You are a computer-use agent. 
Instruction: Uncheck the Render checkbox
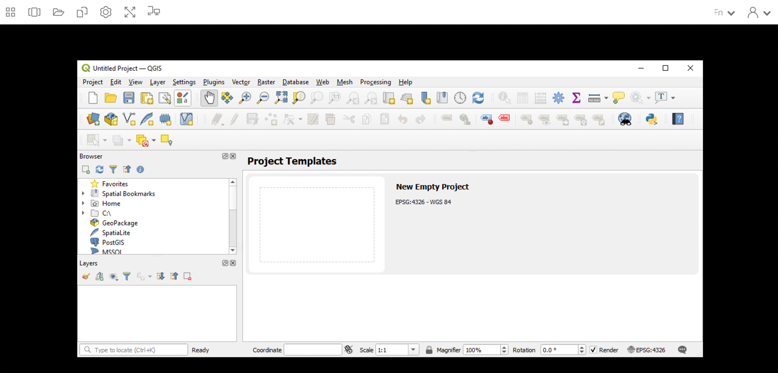click(x=593, y=350)
